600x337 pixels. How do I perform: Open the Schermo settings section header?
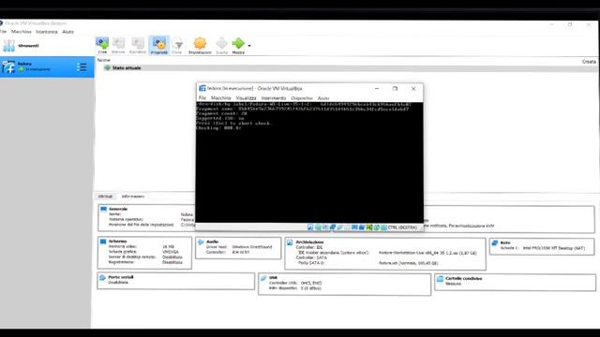tap(117, 242)
